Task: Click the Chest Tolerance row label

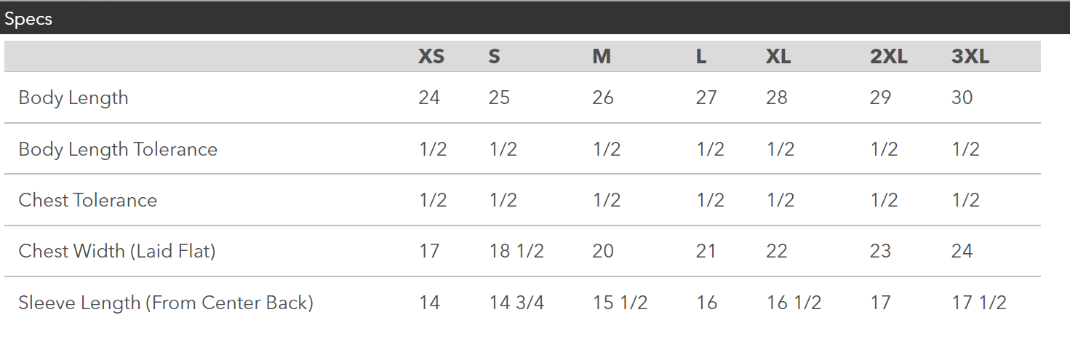Action: pyautogui.click(x=88, y=200)
